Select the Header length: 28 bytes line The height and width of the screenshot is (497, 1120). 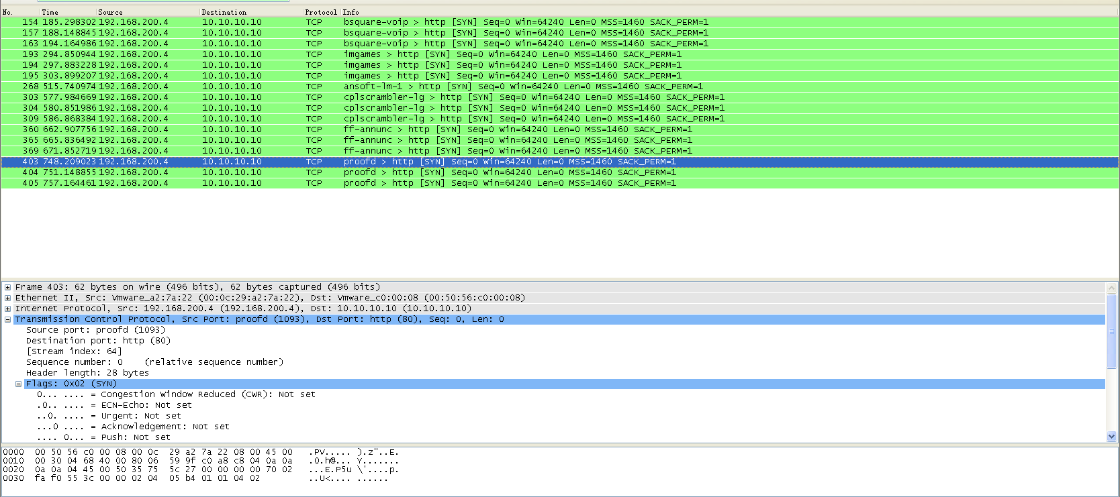[x=87, y=373]
